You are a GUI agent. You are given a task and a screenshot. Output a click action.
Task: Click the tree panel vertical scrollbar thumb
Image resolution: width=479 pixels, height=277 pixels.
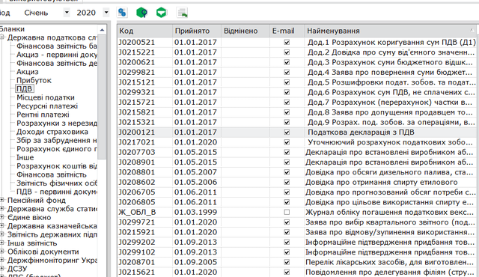coord(102,97)
